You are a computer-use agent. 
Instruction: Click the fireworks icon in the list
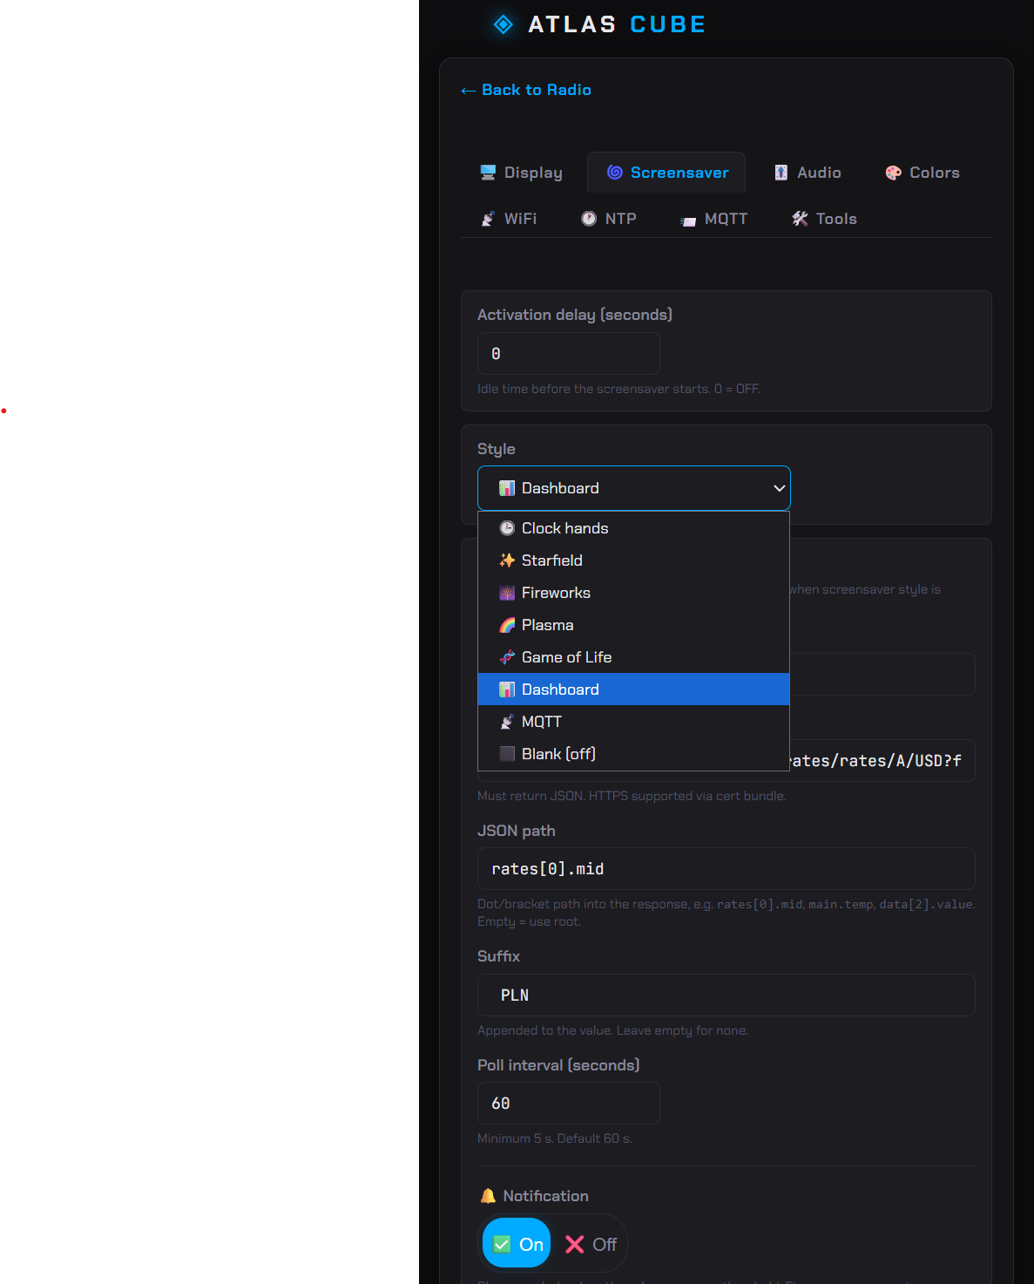507,593
